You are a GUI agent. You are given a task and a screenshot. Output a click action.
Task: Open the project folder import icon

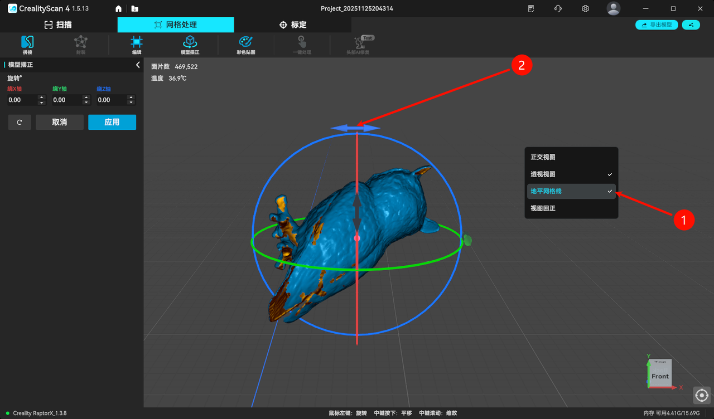pyautogui.click(x=134, y=9)
